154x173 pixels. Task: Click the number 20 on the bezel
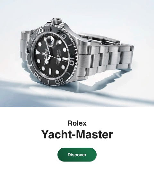(x=62, y=34)
